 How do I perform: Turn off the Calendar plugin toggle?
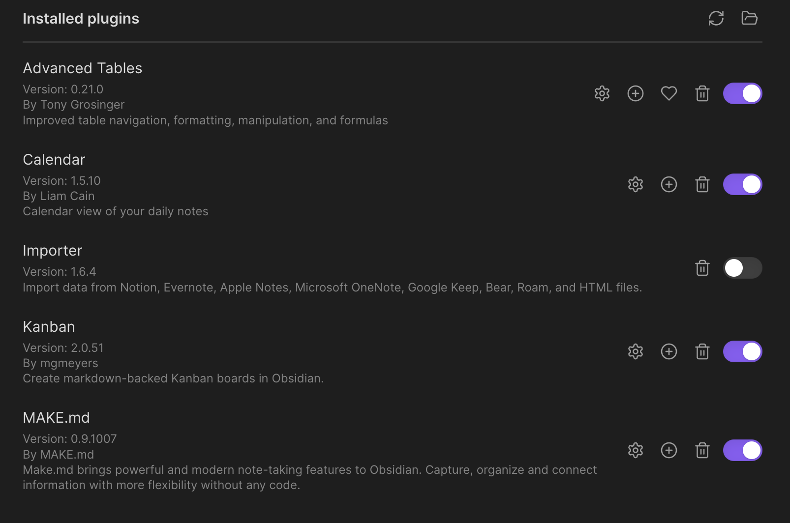click(743, 184)
